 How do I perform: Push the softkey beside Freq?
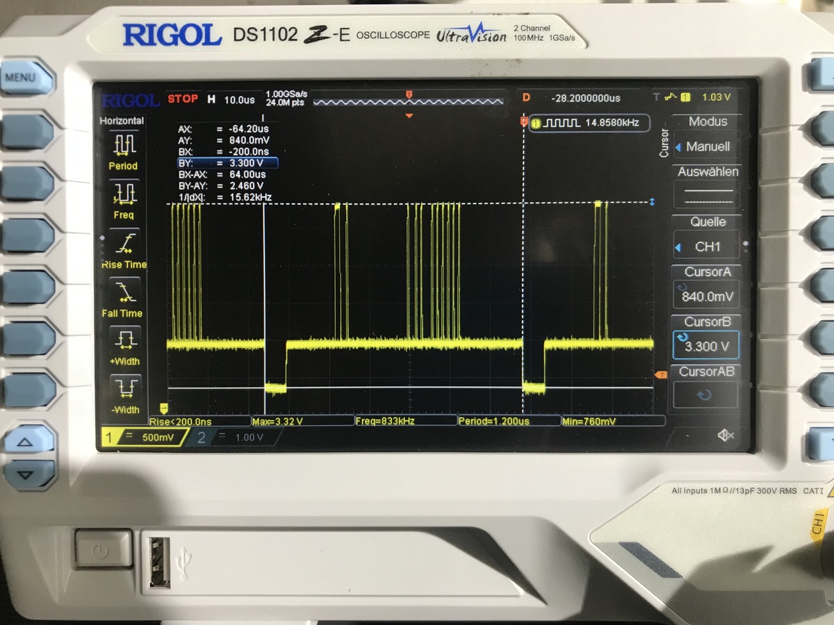28,183
